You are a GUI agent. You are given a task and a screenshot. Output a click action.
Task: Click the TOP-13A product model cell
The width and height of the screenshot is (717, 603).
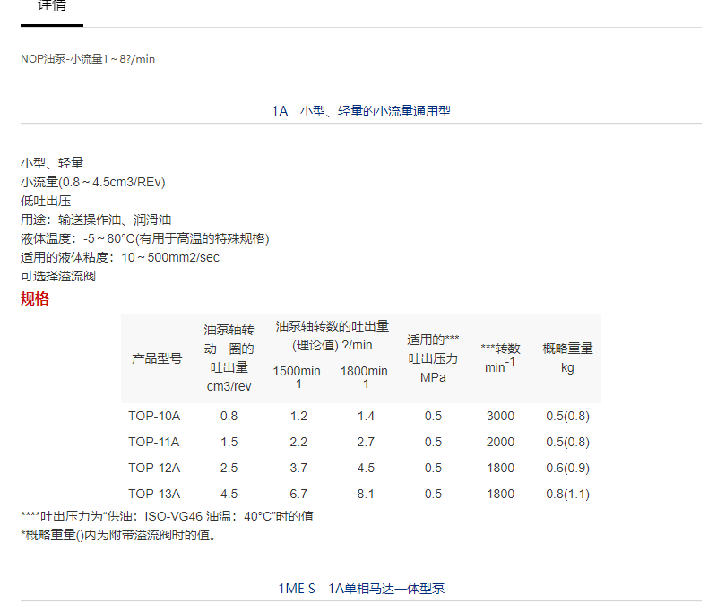pos(154,494)
